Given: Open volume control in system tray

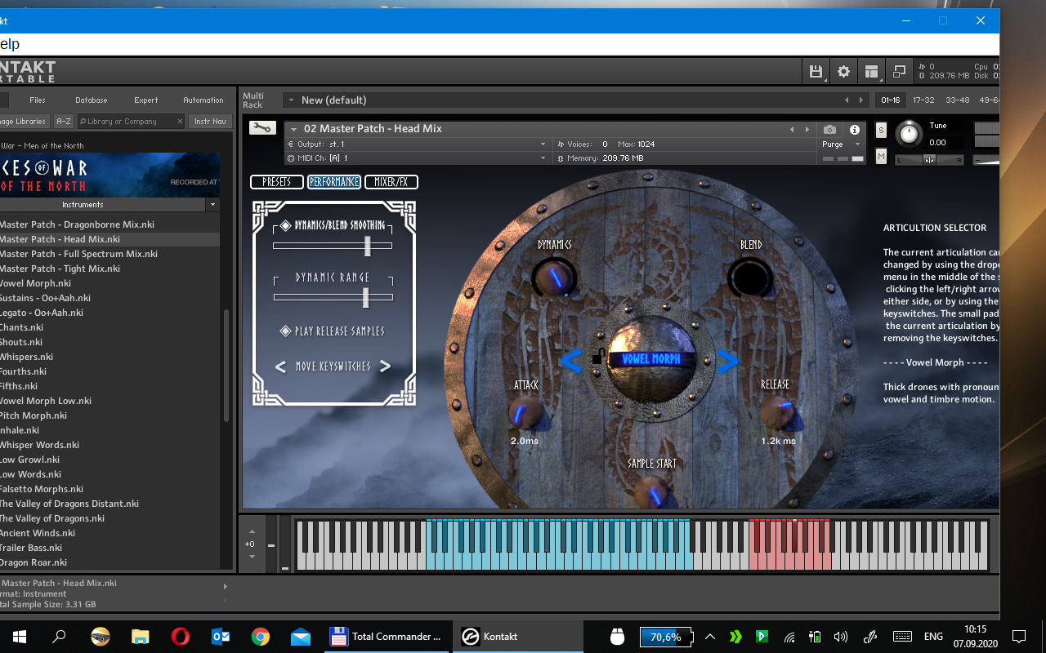Looking at the screenshot, I should [x=840, y=637].
